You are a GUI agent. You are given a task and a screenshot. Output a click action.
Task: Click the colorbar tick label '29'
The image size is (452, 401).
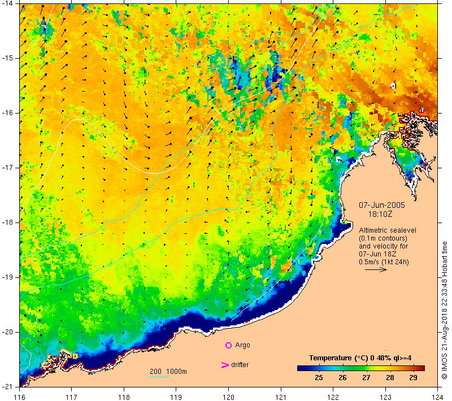pos(413,378)
